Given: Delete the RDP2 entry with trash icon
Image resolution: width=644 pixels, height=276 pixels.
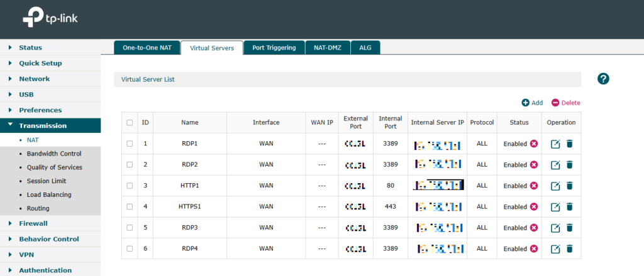Looking at the screenshot, I should coord(570,165).
